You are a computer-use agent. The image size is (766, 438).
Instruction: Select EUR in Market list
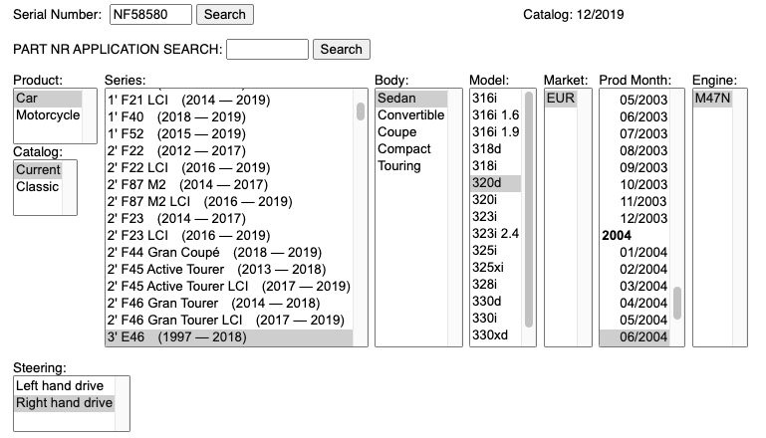pyautogui.click(x=561, y=99)
